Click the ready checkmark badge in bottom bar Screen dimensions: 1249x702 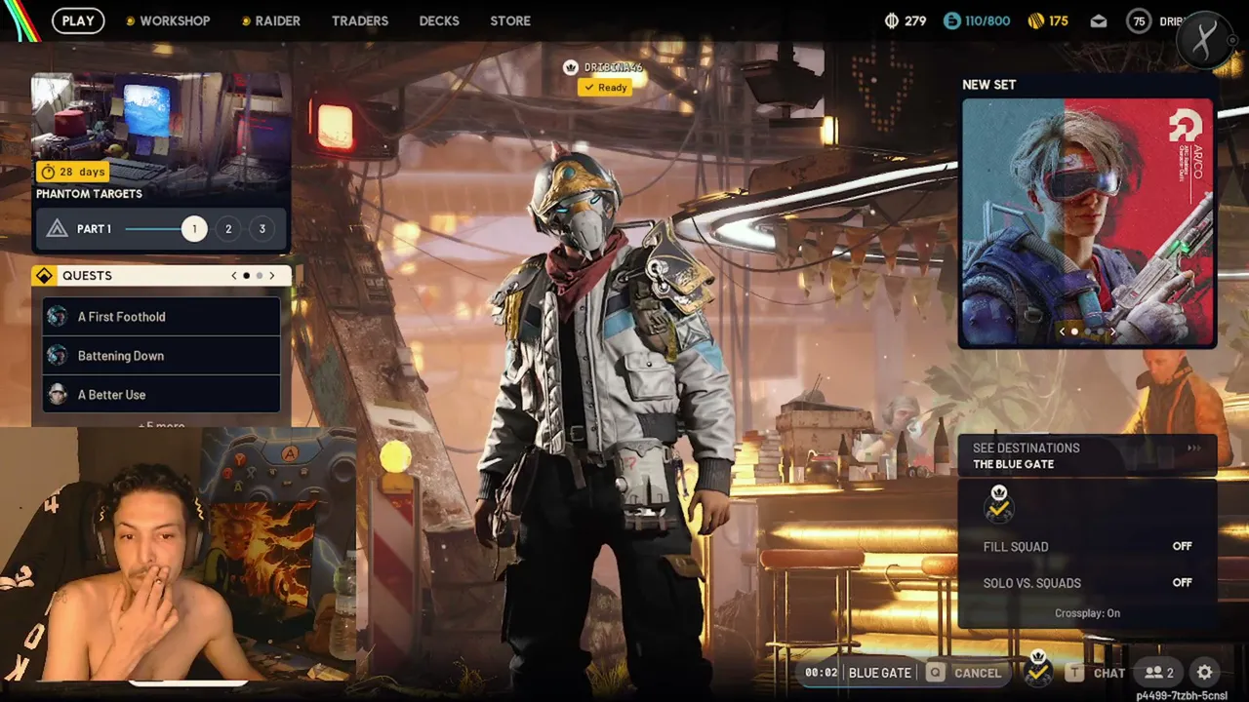tap(1038, 668)
